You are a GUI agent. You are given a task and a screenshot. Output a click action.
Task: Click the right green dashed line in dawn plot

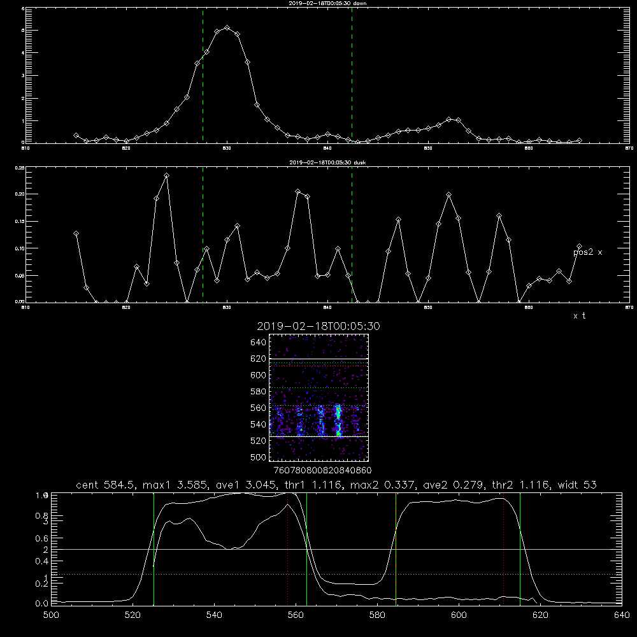click(x=352, y=75)
